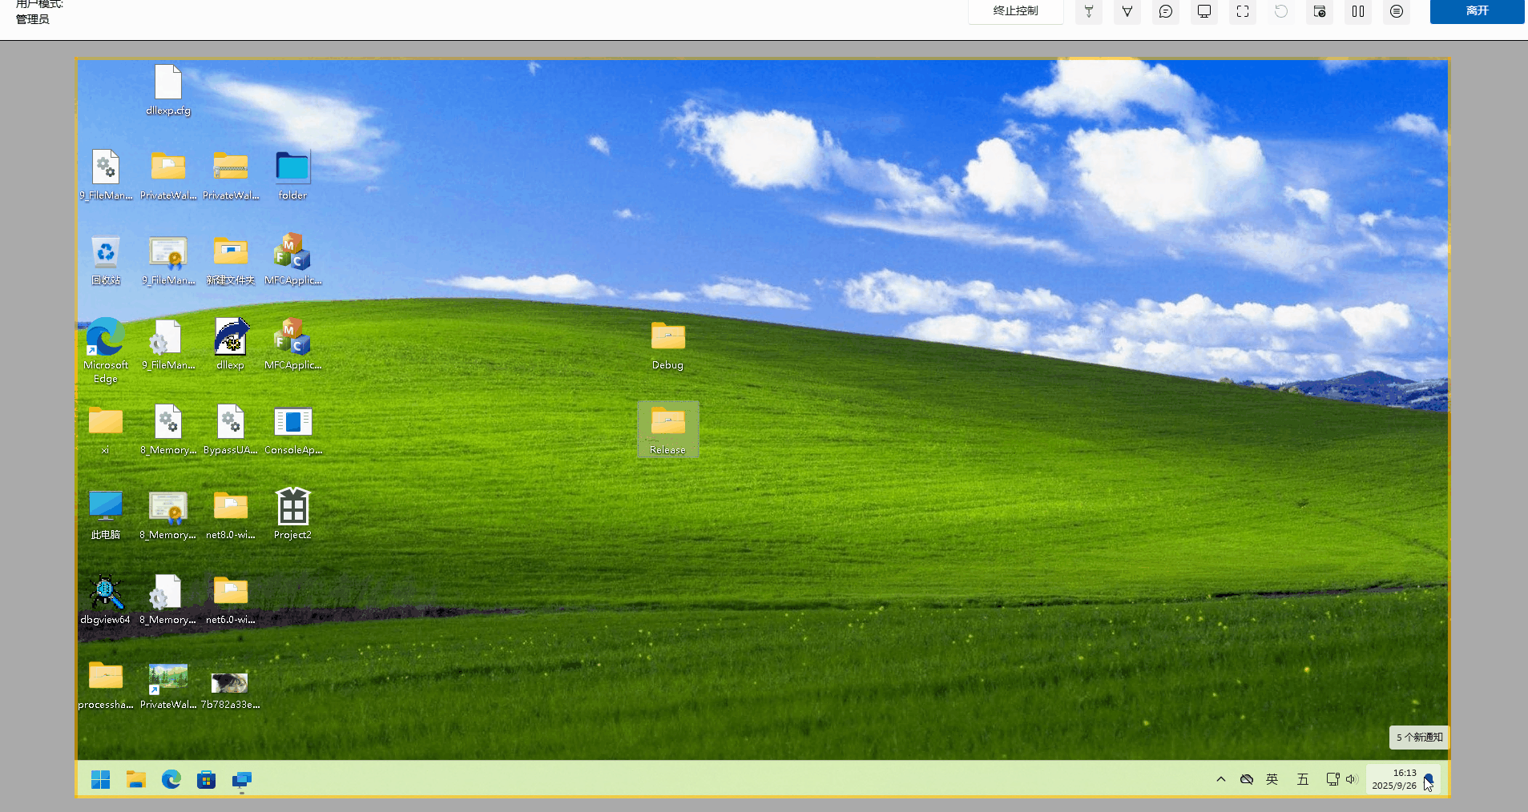Select the highlighted Release folder
The image size is (1528, 812).
(667, 430)
